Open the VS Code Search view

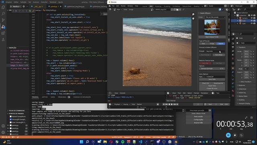3,14
